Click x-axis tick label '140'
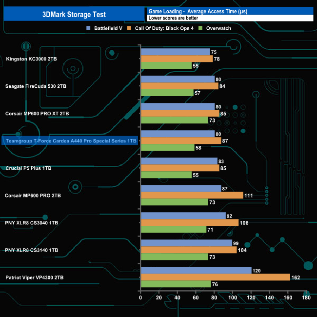317x317 pixels. tap(270, 297)
